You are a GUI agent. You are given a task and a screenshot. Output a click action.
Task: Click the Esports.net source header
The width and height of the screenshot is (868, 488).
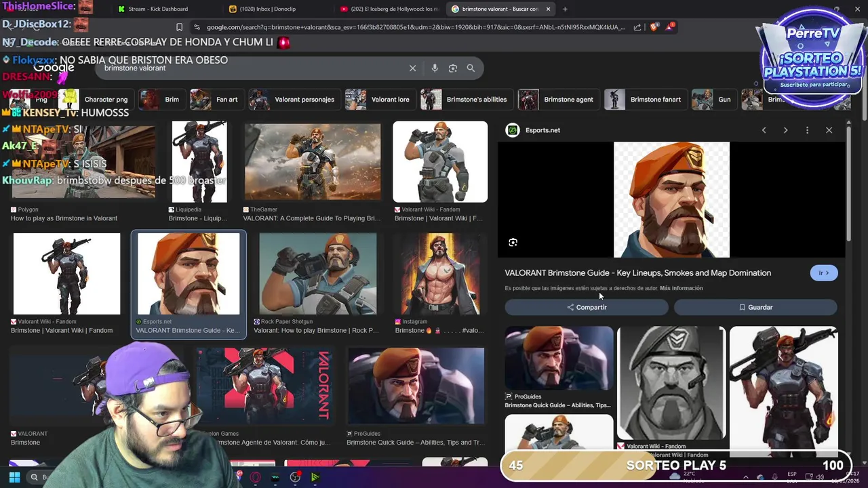[x=535, y=130]
